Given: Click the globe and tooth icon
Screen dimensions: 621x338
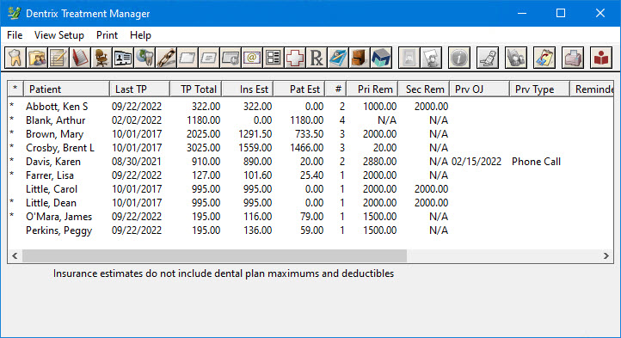Looking at the screenshot, I should coord(144,58).
